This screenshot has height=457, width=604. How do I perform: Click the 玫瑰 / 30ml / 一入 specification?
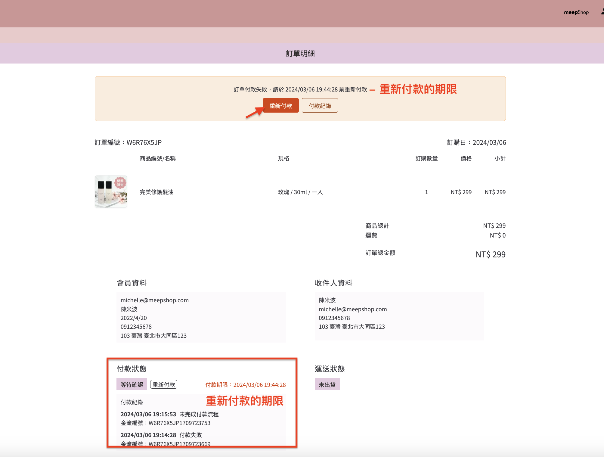(300, 192)
